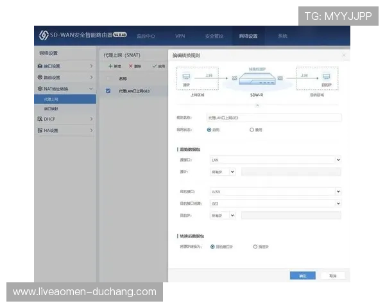The height and width of the screenshot is (308, 385).
Task: Click the red X 删除 icon
Action: (x=131, y=66)
